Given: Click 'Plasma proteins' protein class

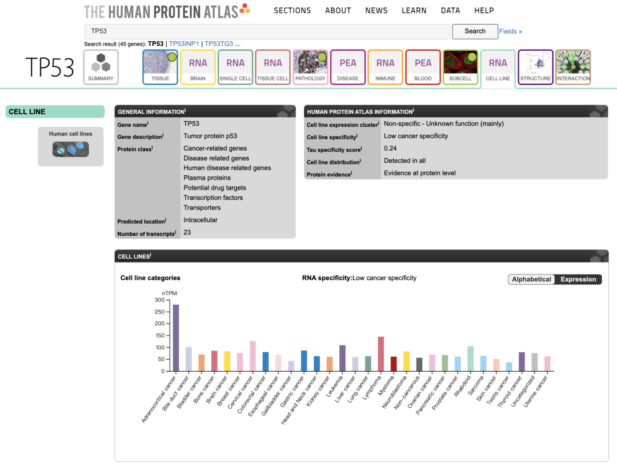Looking at the screenshot, I should 207,178.
